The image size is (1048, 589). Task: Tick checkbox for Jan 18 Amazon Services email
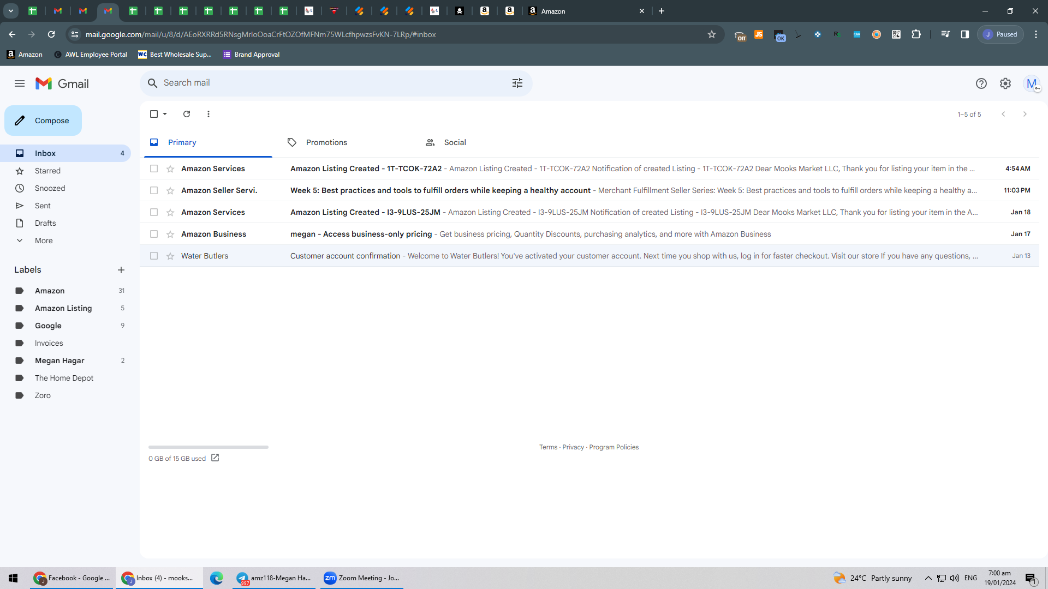pos(154,213)
